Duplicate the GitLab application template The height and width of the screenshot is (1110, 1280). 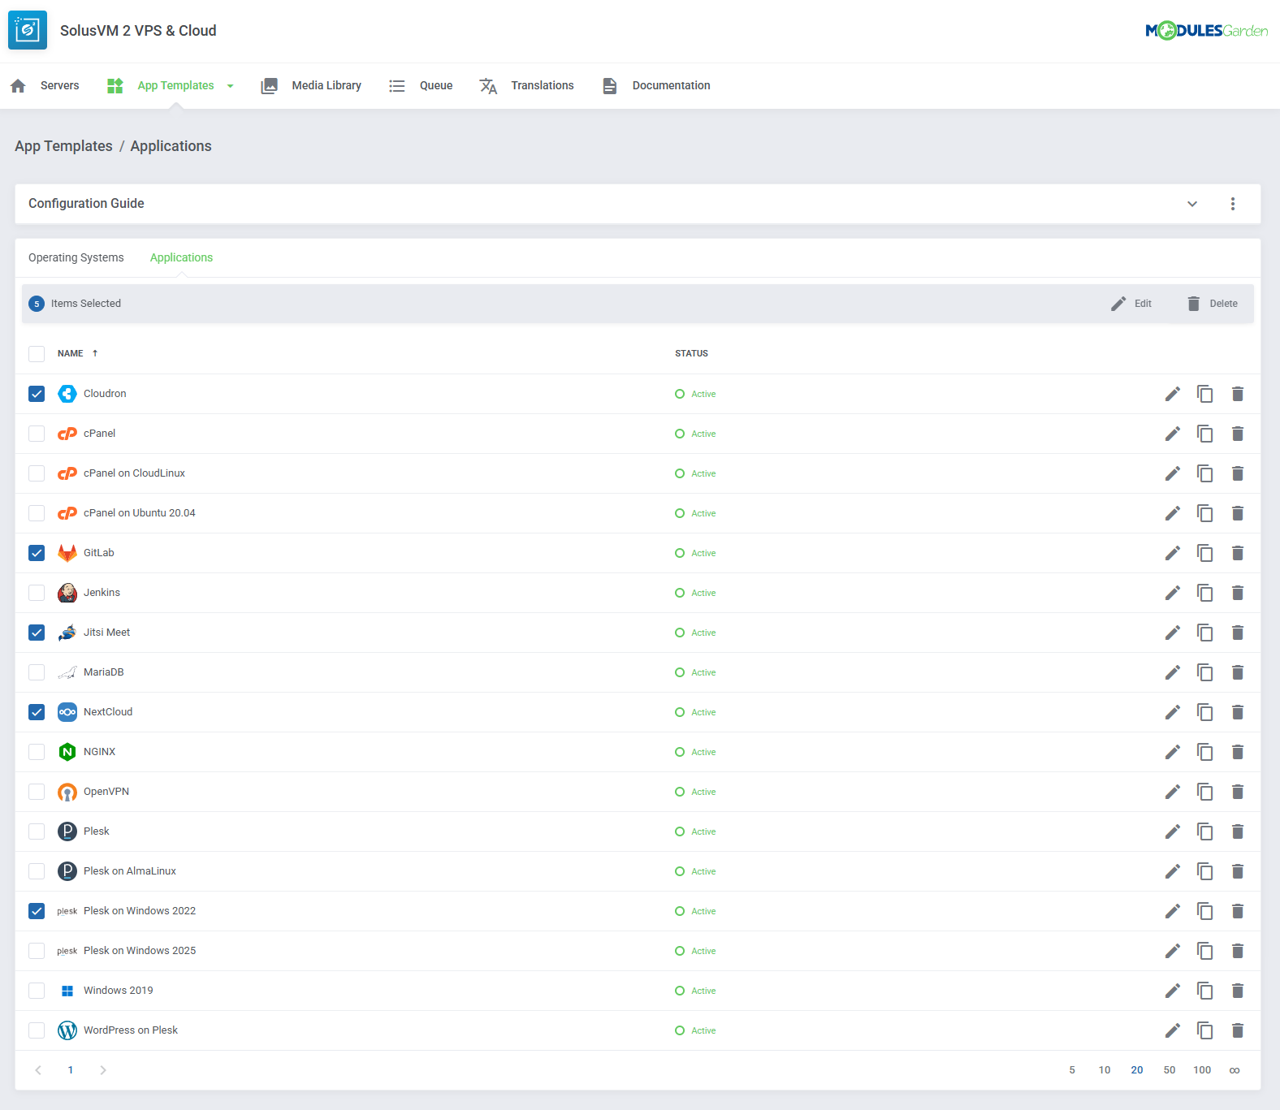[x=1204, y=553]
